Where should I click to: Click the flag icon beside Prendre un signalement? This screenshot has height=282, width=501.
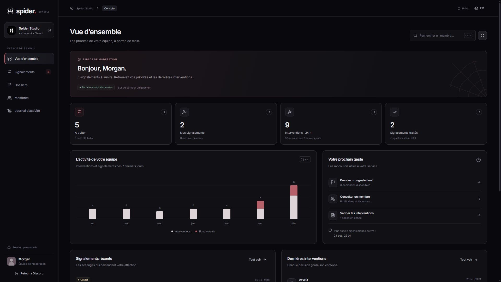click(333, 183)
